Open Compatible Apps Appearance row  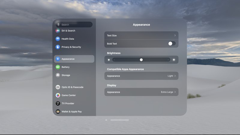point(141,76)
